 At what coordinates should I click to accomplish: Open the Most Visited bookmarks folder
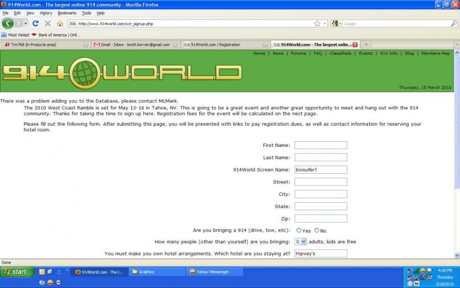coord(15,35)
